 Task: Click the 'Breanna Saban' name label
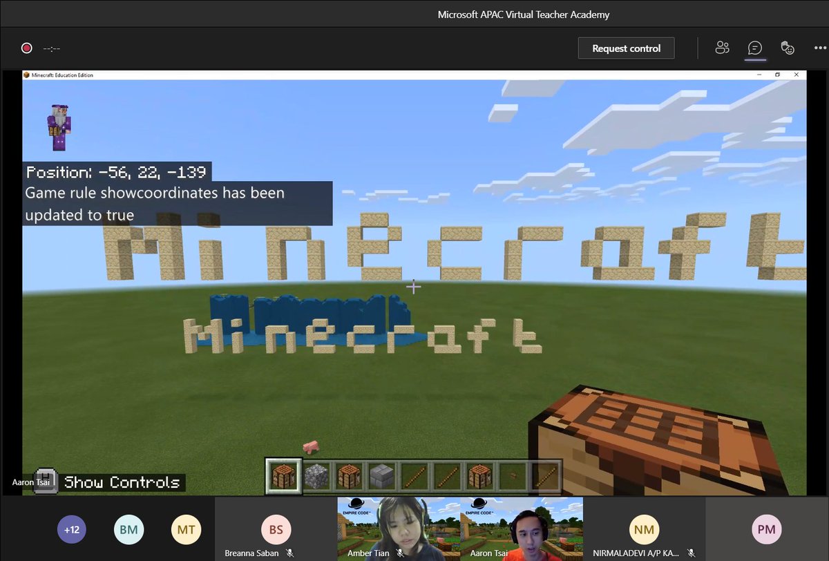[251, 553]
